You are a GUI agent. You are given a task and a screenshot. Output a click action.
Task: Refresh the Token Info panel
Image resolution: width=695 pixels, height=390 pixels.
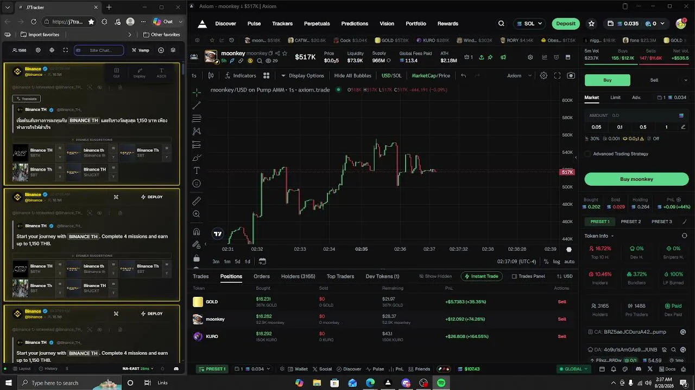pos(684,236)
